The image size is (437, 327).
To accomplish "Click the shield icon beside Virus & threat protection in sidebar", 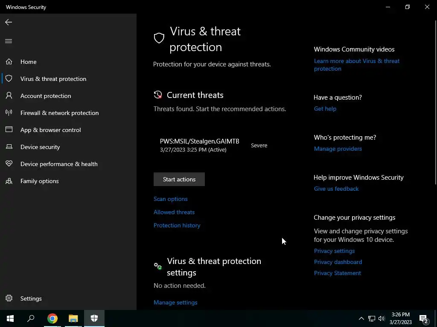I will 9,78.
